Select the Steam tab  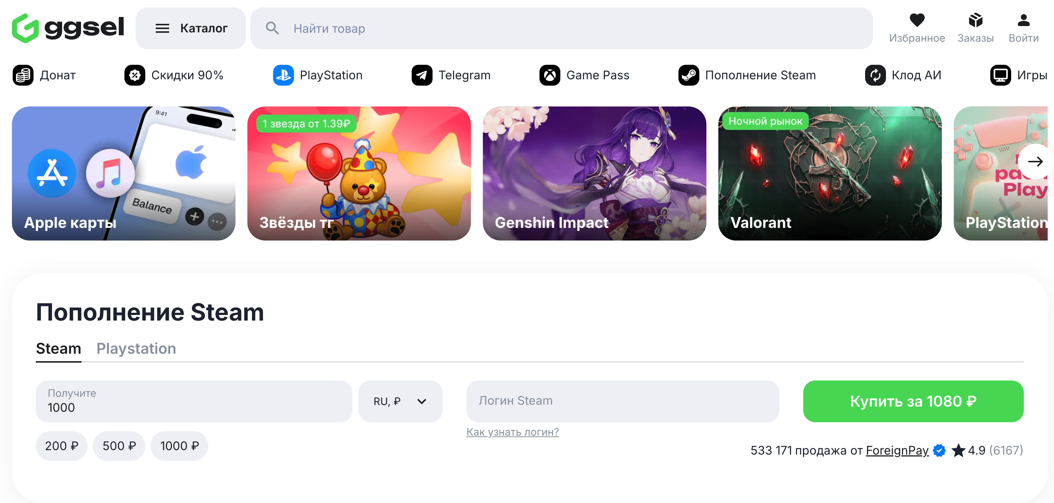pyautogui.click(x=58, y=348)
